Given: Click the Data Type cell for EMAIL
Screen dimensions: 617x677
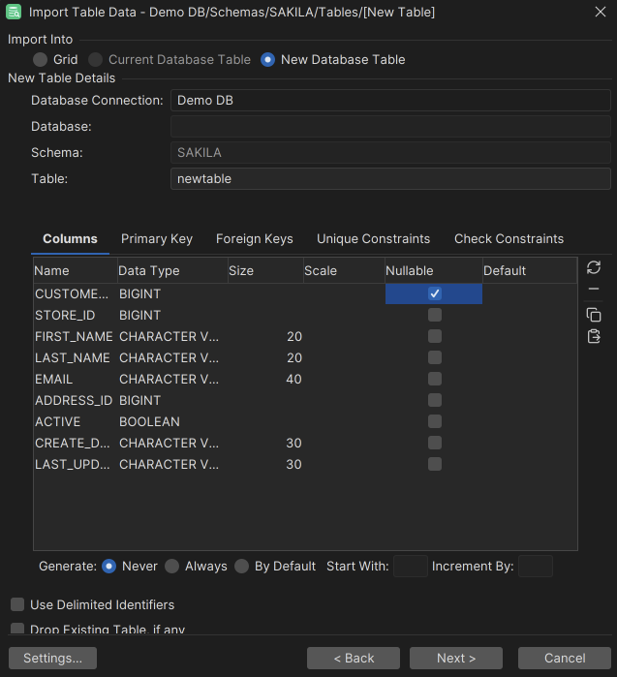Looking at the screenshot, I should (x=170, y=379).
